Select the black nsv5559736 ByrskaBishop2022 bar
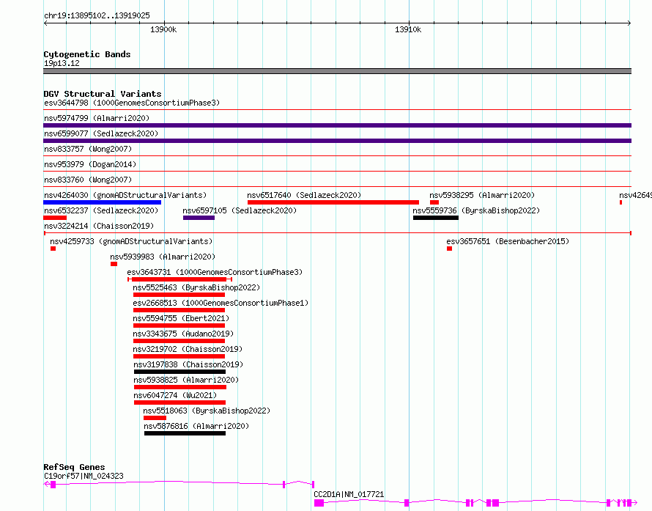Viewport: 652px width, 511px height. pyautogui.click(x=436, y=218)
